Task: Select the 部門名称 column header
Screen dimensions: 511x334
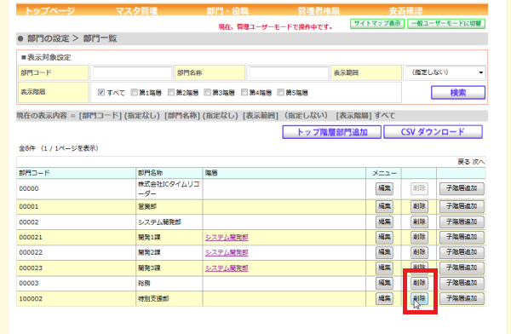Action: pyautogui.click(x=169, y=173)
